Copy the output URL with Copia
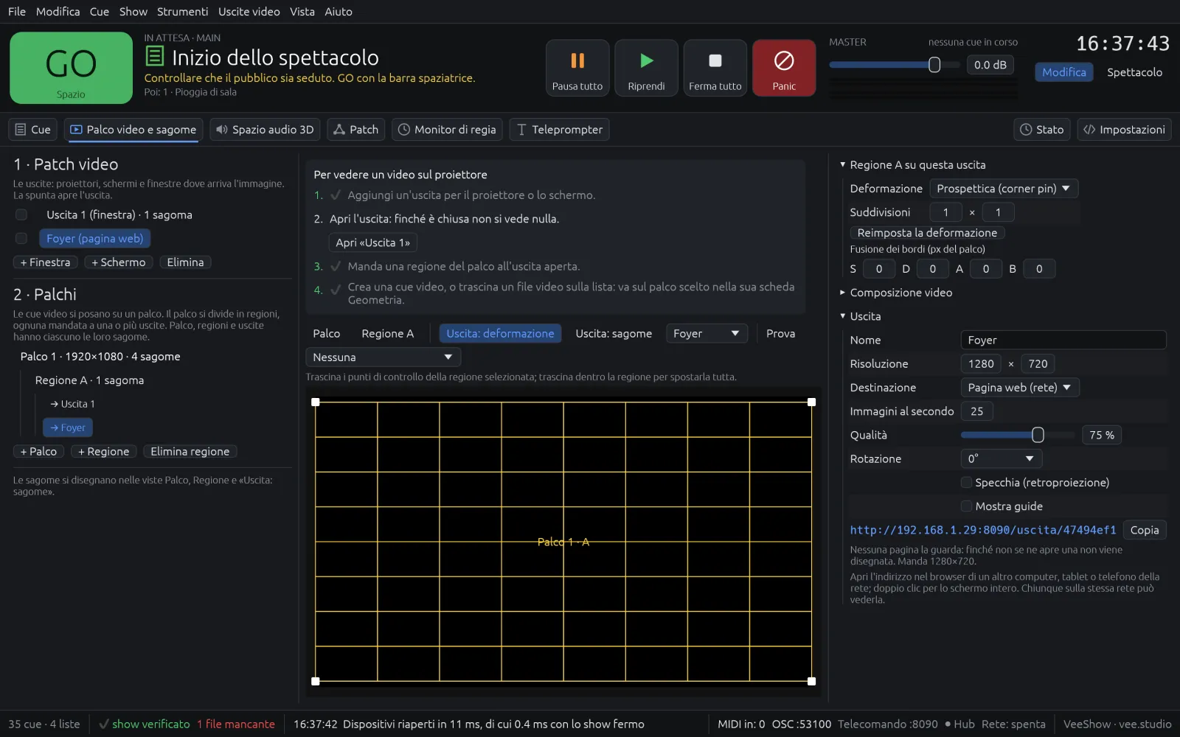This screenshot has height=737, width=1180. tap(1145, 530)
